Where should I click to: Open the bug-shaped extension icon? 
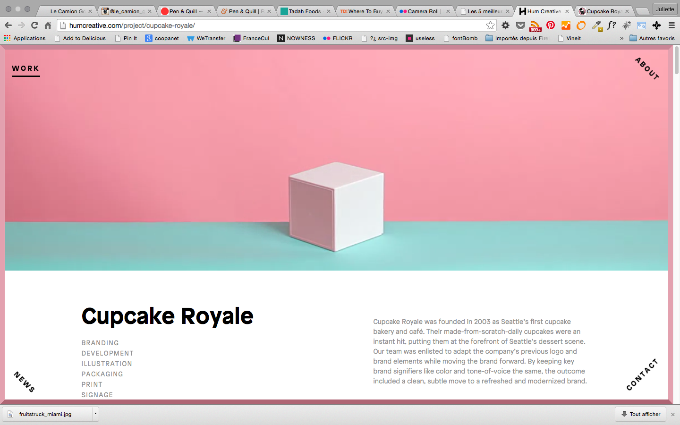click(x=627, y=25)
